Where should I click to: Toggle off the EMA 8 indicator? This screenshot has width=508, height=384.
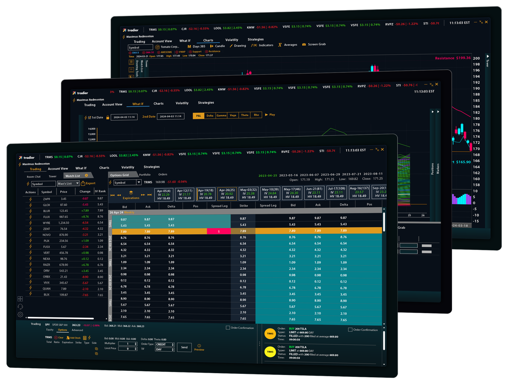click(130, 52)
